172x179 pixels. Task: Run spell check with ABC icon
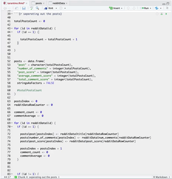[x=32, y=8]
